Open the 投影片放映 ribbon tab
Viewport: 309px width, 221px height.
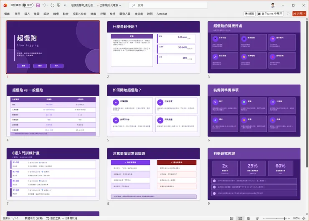tap(79, 14)
